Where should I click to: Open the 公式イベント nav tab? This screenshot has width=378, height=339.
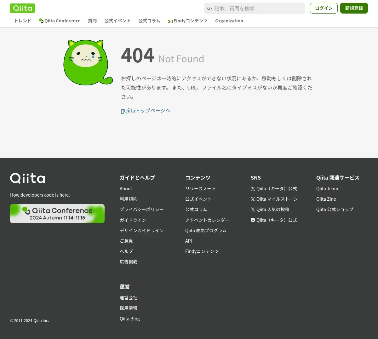coord(117,21)
